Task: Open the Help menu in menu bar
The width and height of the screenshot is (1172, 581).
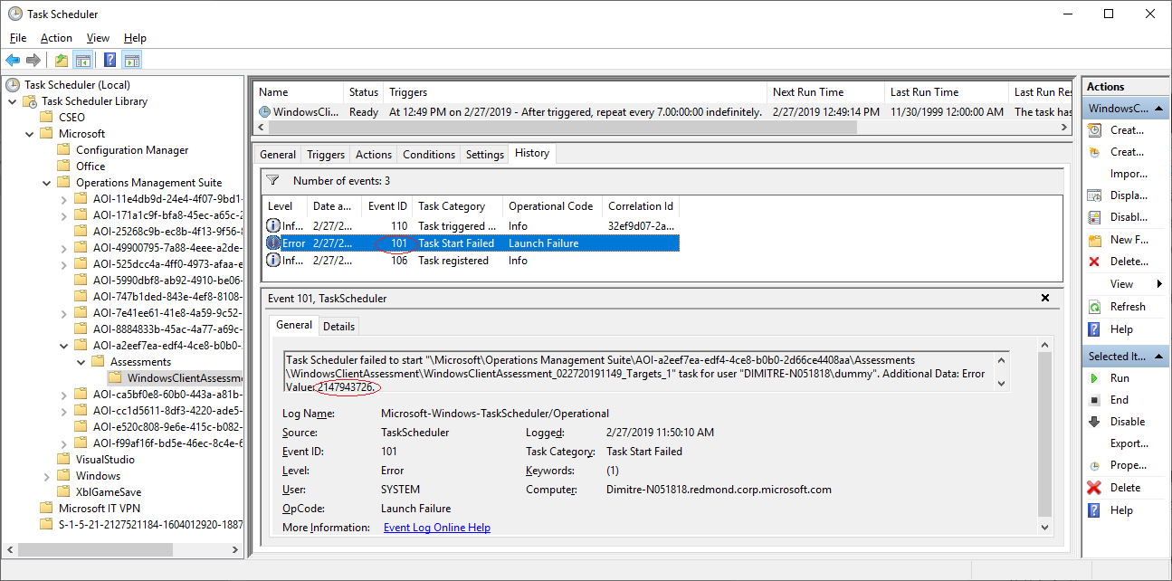Action: tap(135, 38)
